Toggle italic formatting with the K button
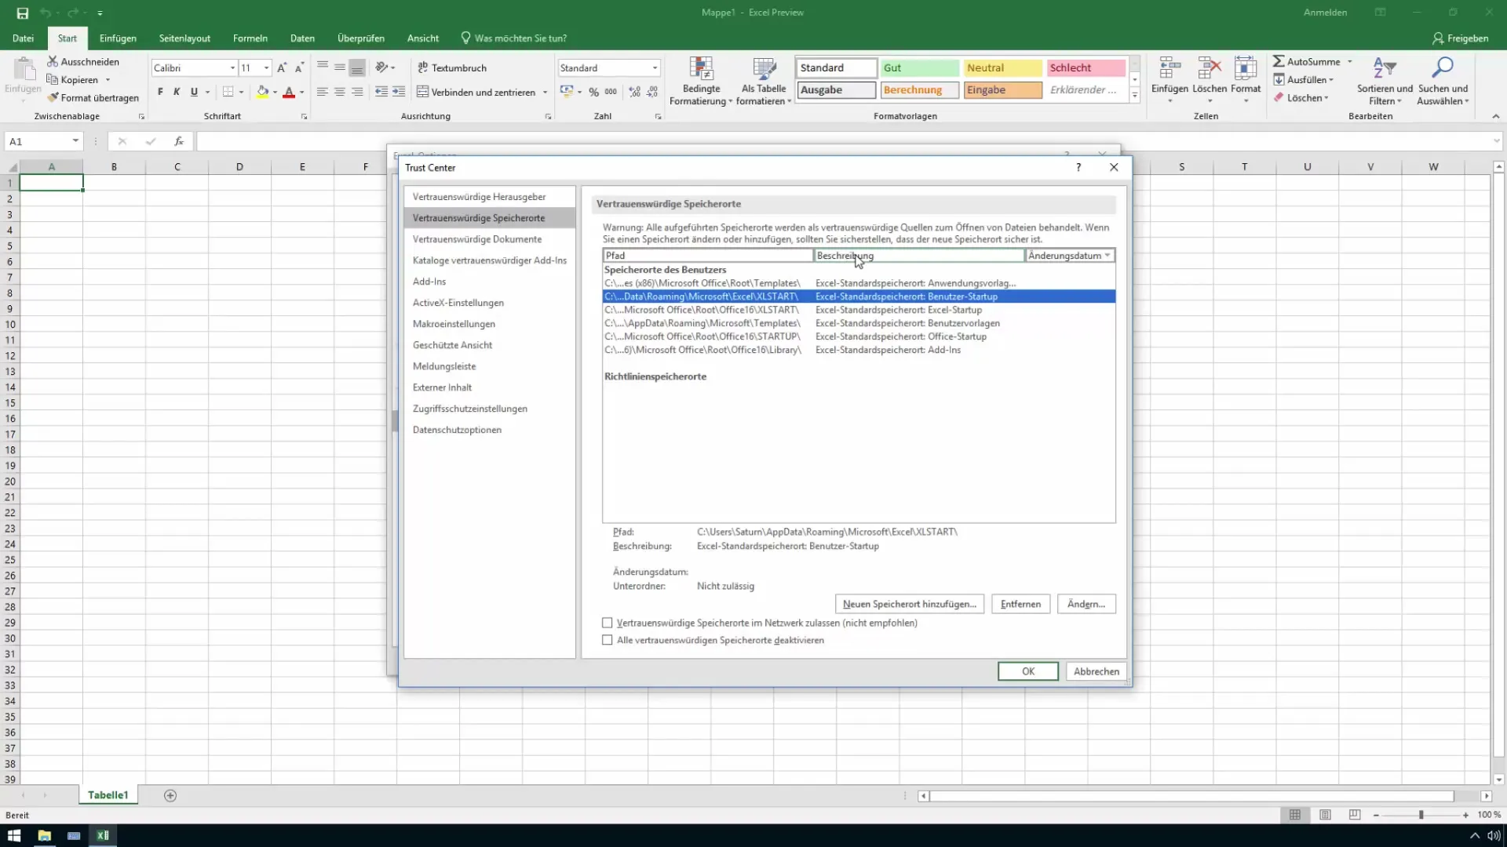 coord(177,92)
